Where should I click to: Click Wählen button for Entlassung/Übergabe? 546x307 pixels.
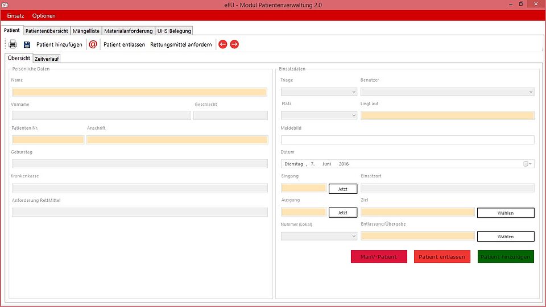(506, 237)
